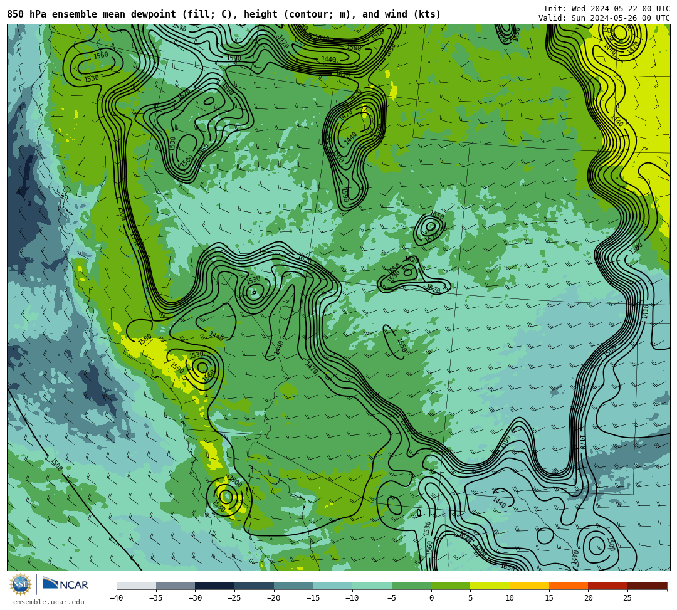The height and width of the screenshot is (610, 677).
Task: Click the Init: Wed 2024-05-22 00 UTC line
Action: coord(607,9)
